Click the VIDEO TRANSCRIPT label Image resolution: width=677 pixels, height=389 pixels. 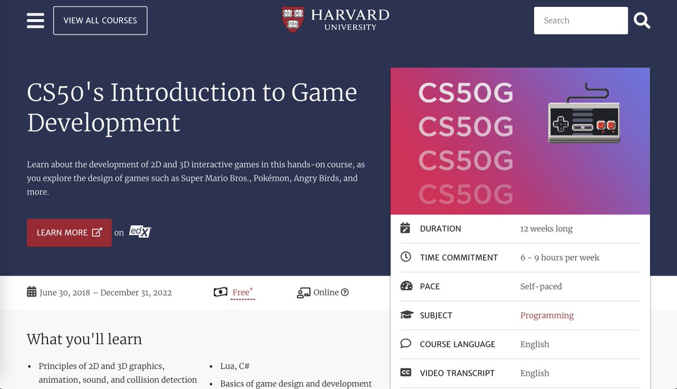[x=457, y=373]
